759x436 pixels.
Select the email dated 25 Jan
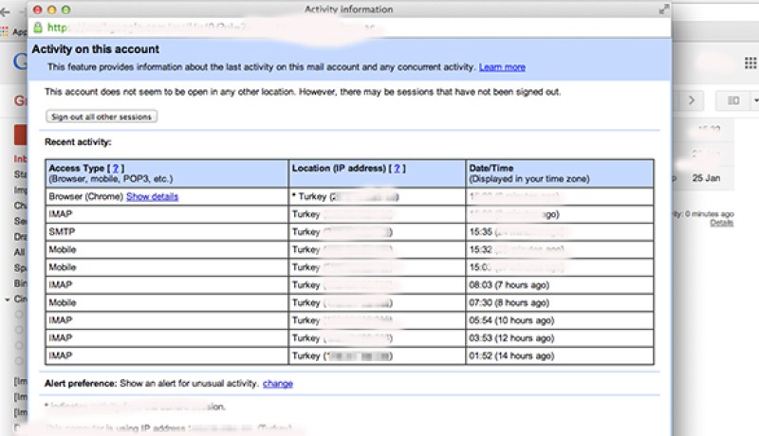tap(706, 178)
